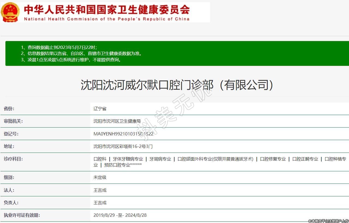349x223 pixels.
Task: Click 口腔正畸专业 in the departments list
Action: point(305,159)
